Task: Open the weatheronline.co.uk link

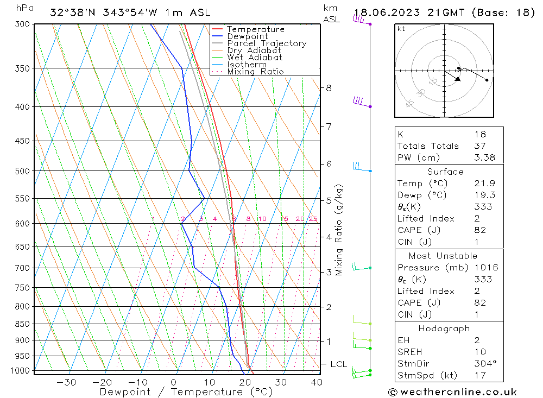Action: click(x=452, y=392)
